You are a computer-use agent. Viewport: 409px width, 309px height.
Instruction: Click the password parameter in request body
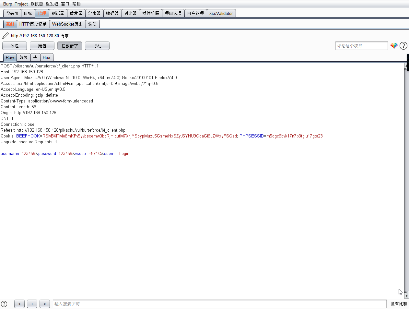click(x=47, y=153)
